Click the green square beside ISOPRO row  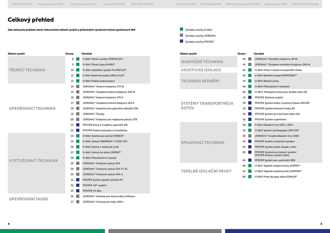250,165
